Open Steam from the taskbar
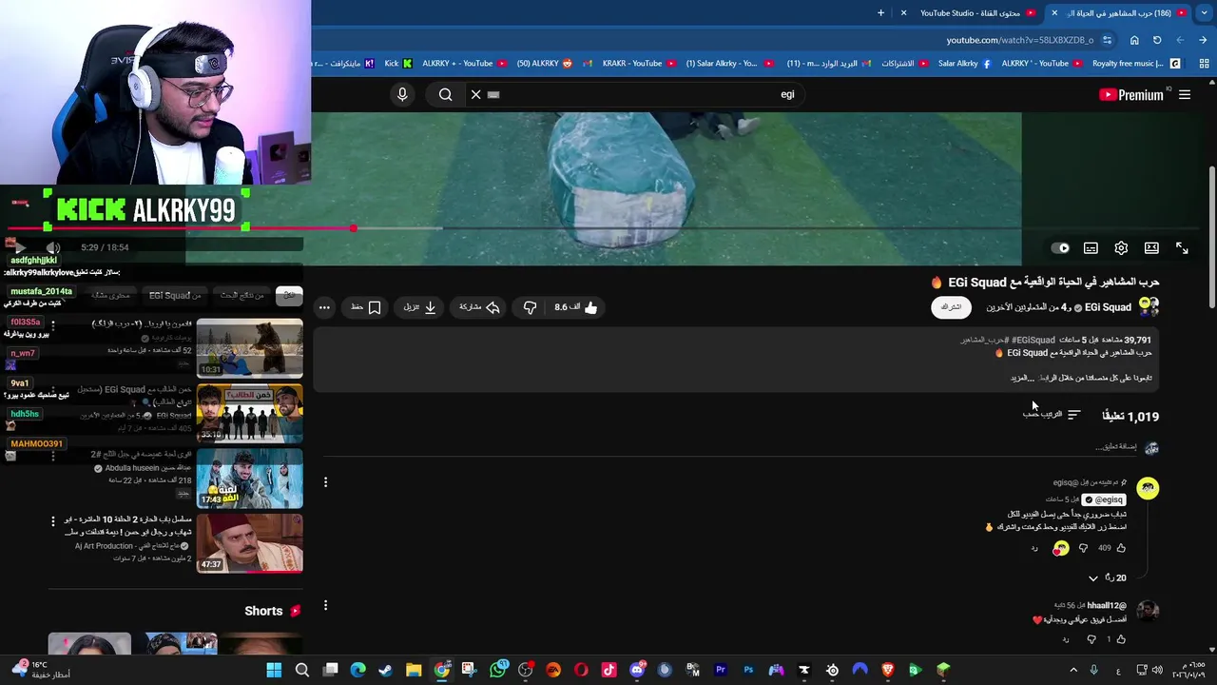 [385, 670]
